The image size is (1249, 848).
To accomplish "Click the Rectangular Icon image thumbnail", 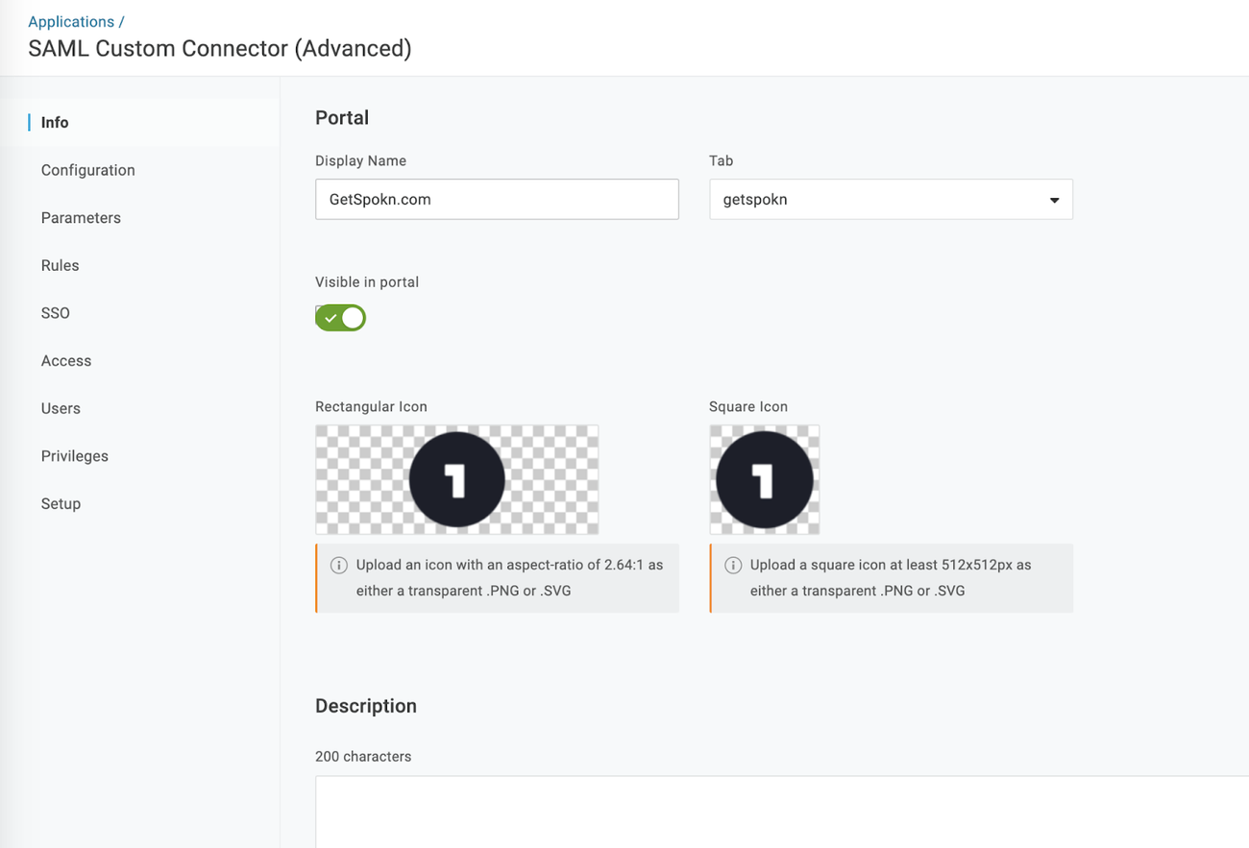I will coord(456,479).
